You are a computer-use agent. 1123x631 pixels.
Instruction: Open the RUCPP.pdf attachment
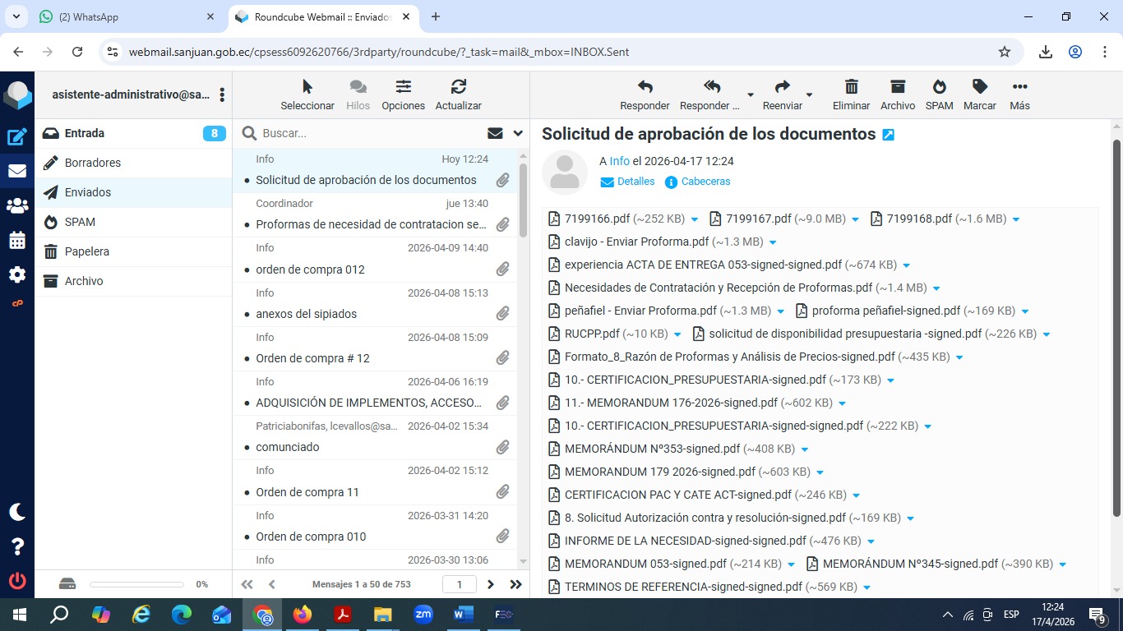(x=591, y=334)
